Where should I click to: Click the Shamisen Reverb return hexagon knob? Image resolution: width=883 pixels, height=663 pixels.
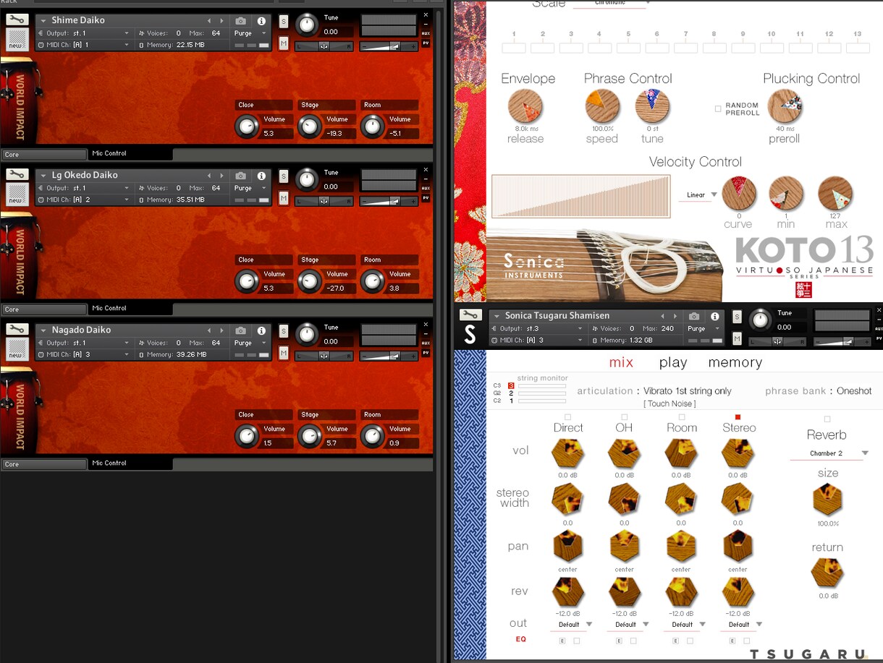828,573
